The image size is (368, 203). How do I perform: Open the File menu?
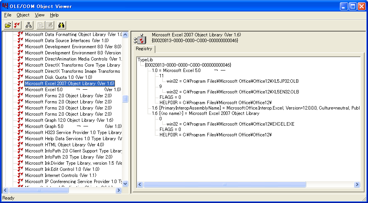[8, 15]
